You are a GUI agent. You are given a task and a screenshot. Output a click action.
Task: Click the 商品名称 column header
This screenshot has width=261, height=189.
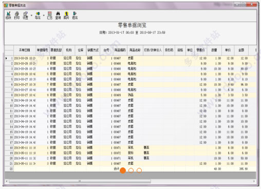click(135, 50)
